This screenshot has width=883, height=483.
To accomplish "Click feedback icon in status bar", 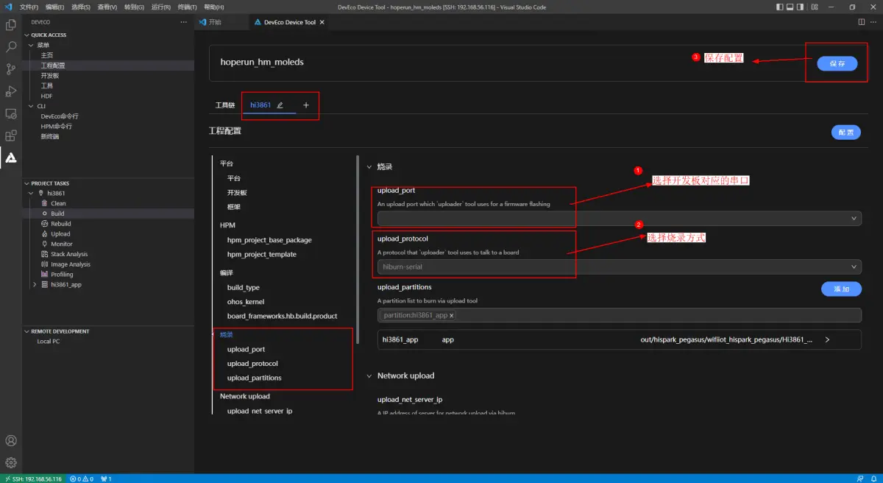I will pyautogui.click(x=859, y=479).
